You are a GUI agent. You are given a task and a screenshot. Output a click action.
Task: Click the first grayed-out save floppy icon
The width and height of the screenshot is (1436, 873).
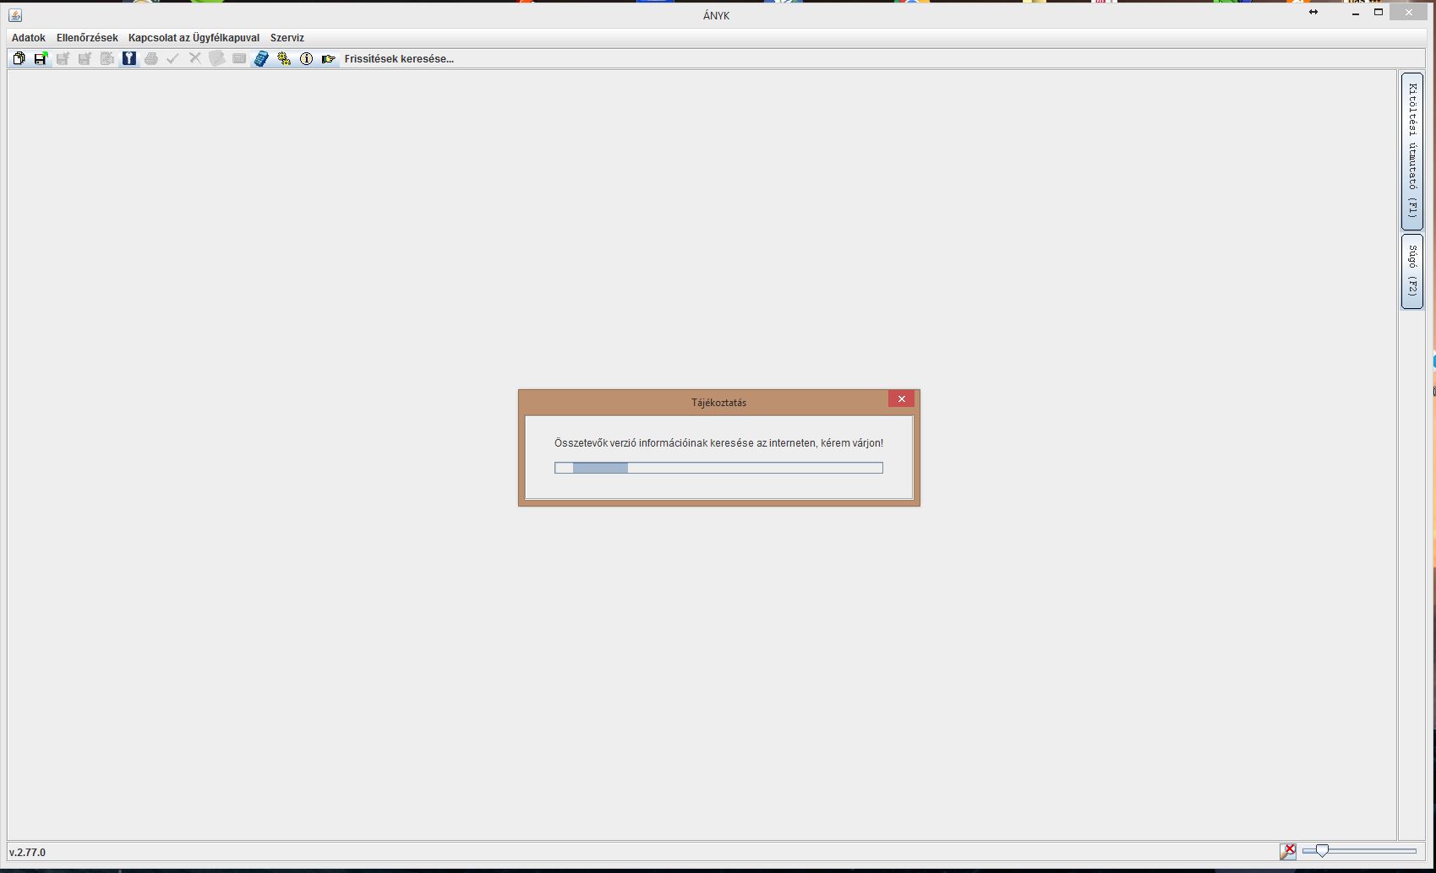pos(63,58)
